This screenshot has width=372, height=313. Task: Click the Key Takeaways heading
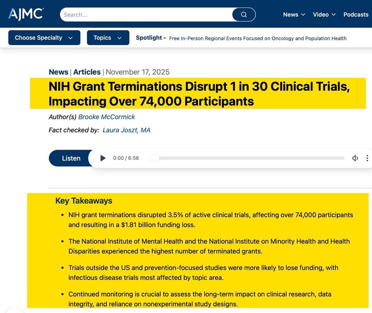[84, 201]
